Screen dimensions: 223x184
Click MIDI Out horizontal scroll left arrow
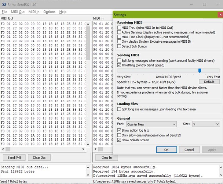coord(3,149)
